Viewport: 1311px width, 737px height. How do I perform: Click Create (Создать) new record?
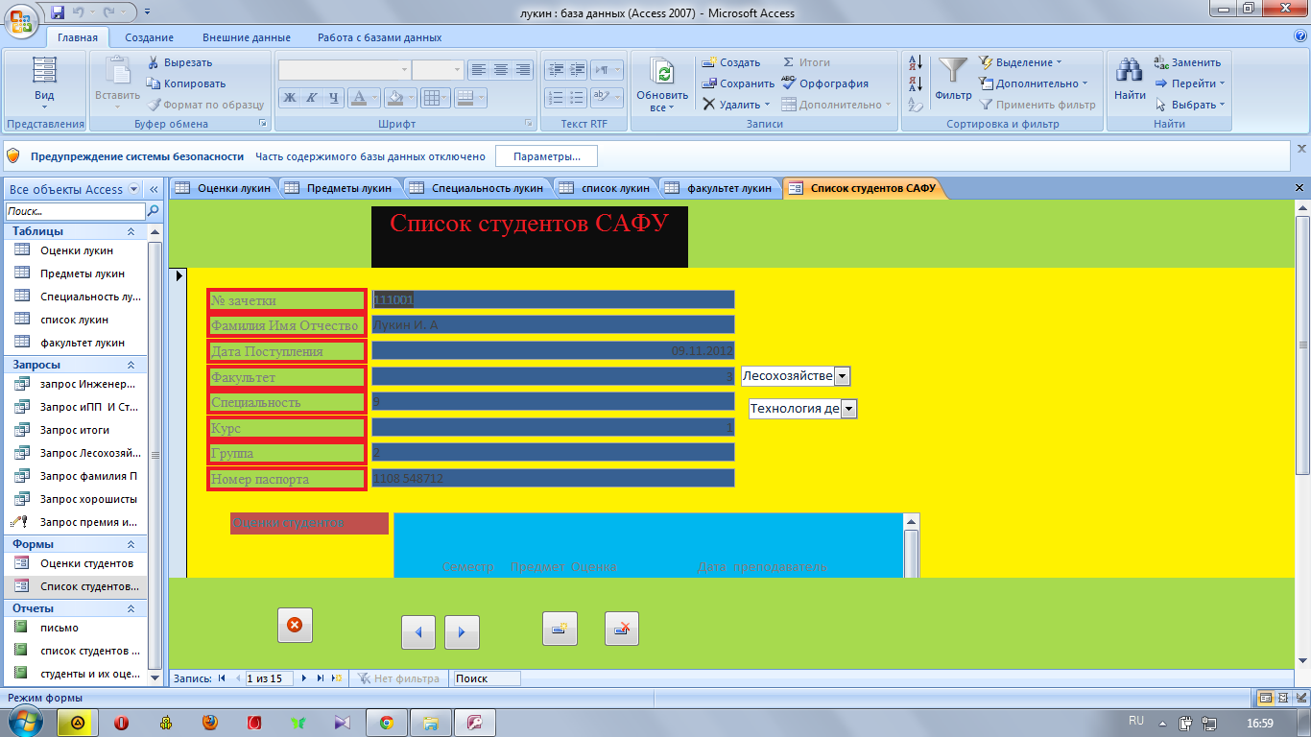coord(730,62)
